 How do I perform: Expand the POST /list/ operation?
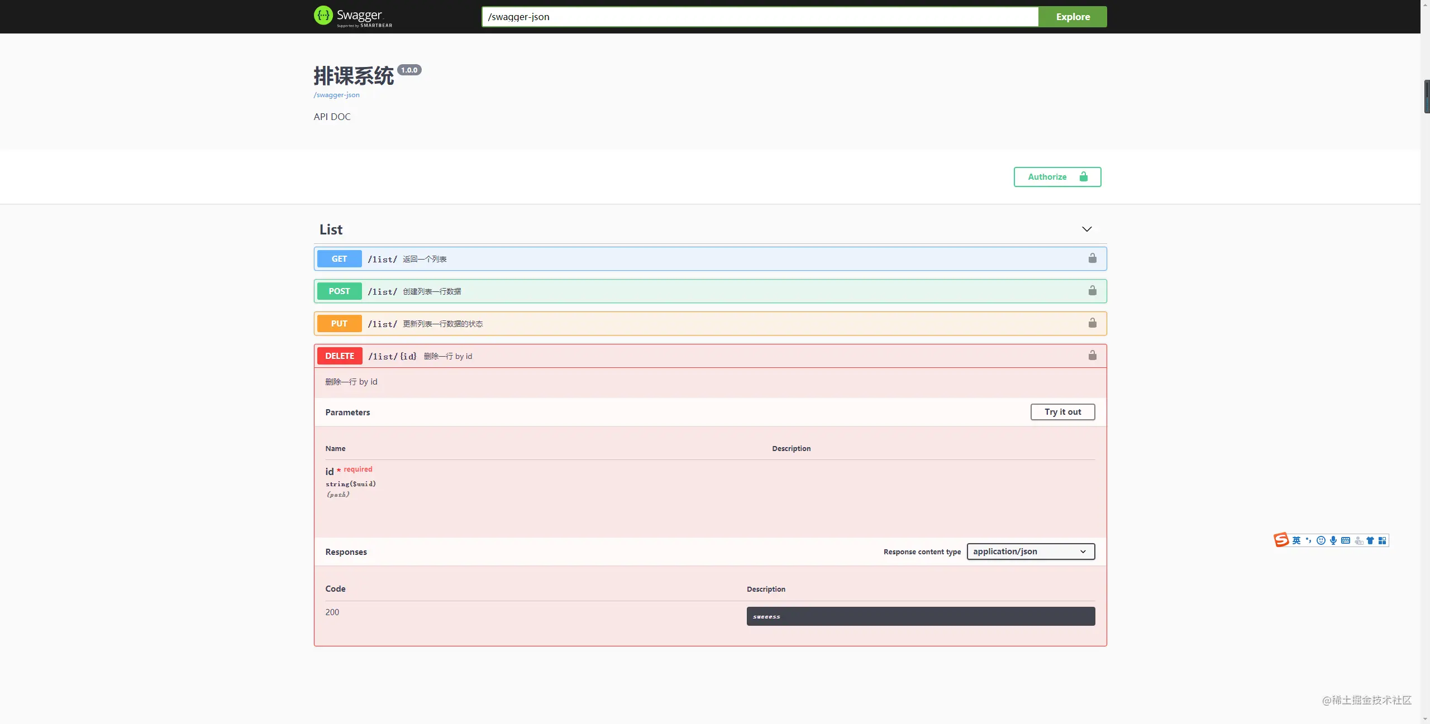click(x=710, y=291)
